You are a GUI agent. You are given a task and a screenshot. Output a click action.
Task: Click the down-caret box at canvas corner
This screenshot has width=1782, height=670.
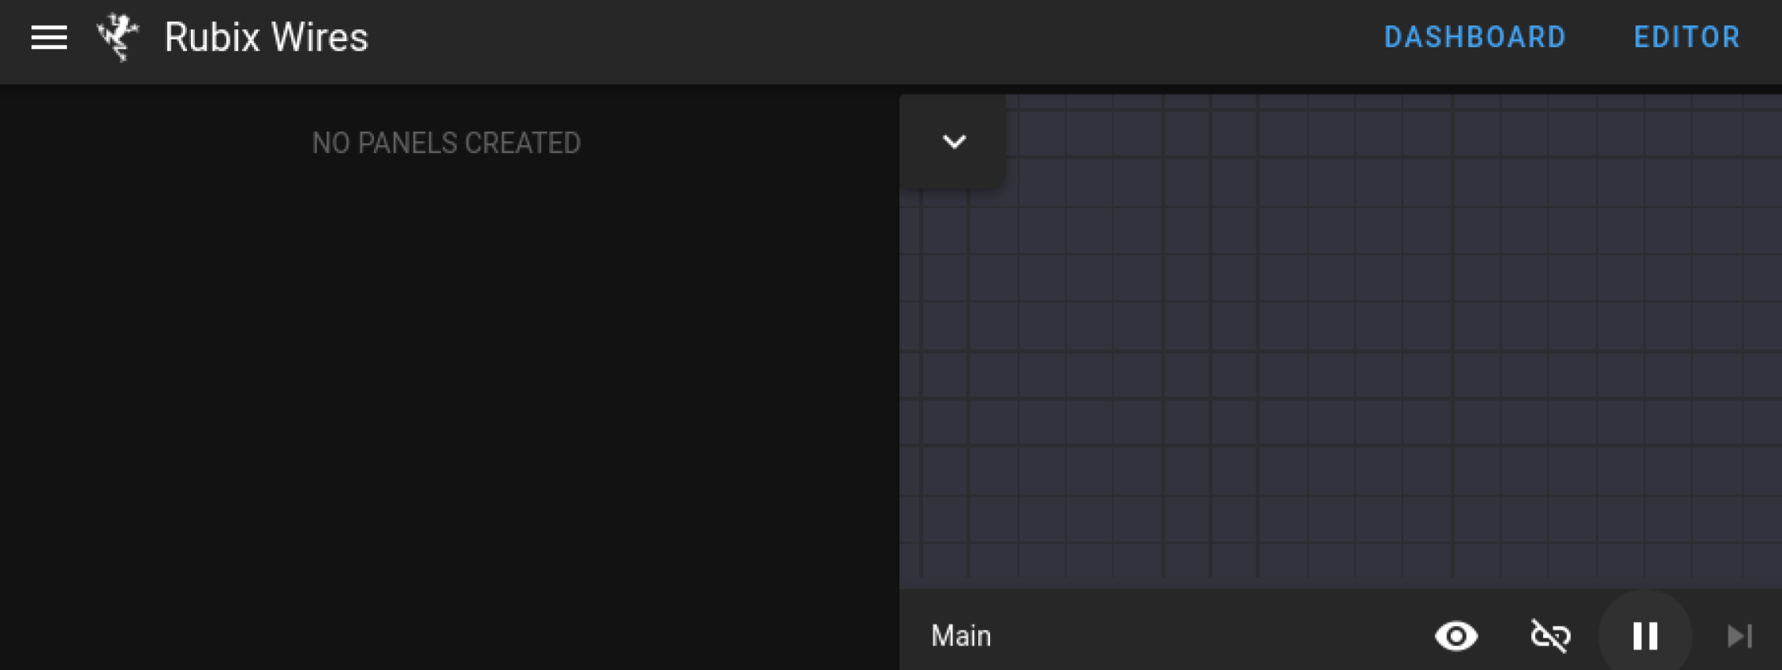pyautogui.click(x=954, y=142)
